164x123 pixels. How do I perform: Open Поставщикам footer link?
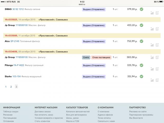[10, 118]
